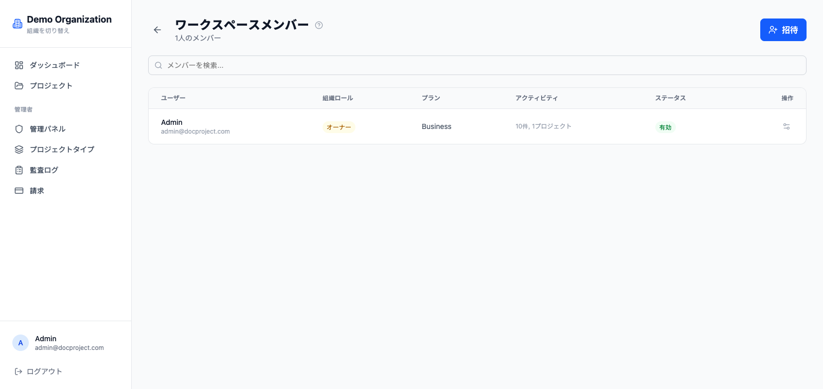
Task: Click the logout arrow icon
Action: 19,372
